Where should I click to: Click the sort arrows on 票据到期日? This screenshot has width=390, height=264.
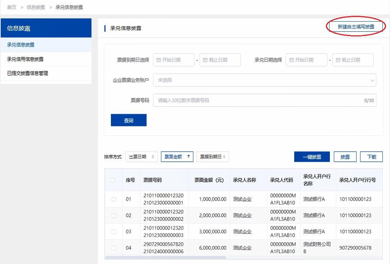pyautogui.click(x=224, y=157)
